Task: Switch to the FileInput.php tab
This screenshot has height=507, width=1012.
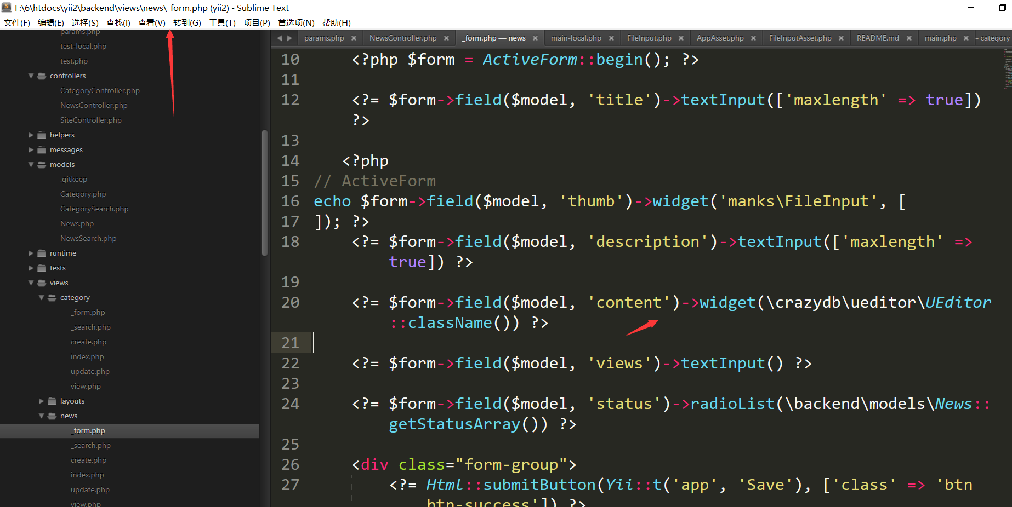Action: (649, 38)
